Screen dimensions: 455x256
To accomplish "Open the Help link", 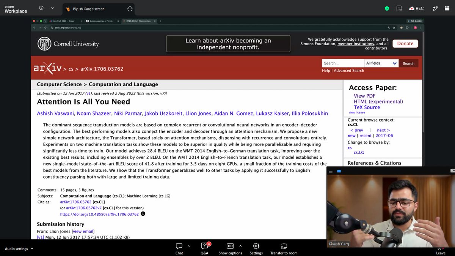I will pyautogui.click(x=326, y=71).
